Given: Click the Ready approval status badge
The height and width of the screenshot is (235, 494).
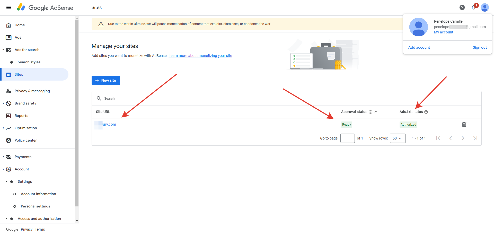Looking at the screenshot, I should (347, 125).
